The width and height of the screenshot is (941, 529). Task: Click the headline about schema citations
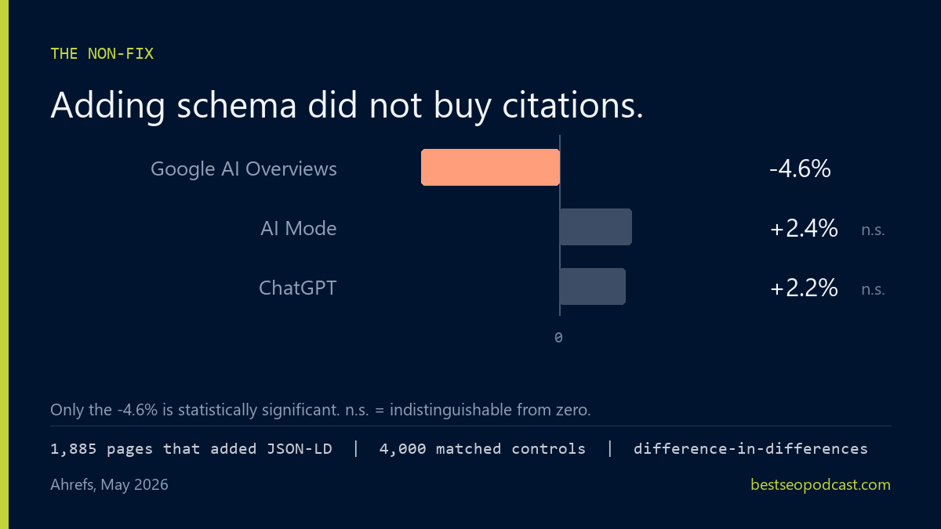pos(347,105)
